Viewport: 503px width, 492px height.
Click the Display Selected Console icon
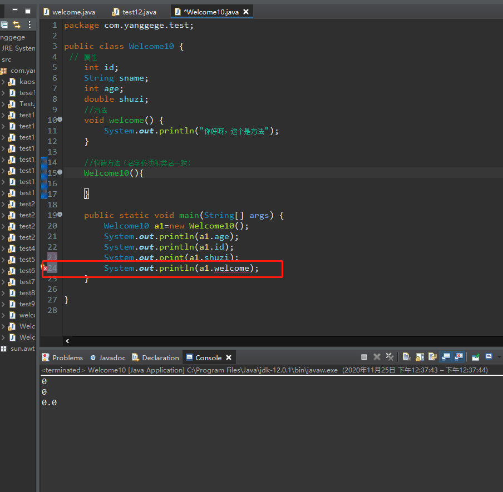click(x=489, y=357)
